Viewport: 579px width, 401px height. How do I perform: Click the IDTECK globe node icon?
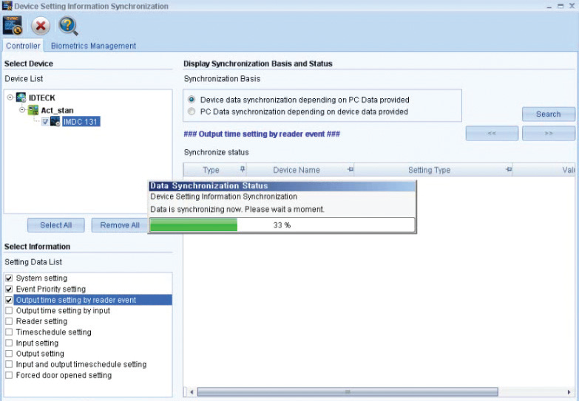(x=21, y=97)
